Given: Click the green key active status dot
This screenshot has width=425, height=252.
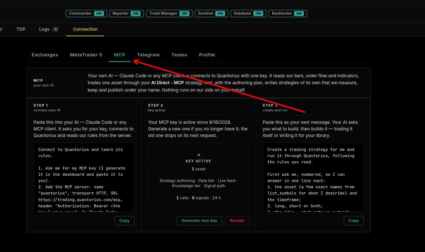Looking at the screenshot, I should coord(199,155).
